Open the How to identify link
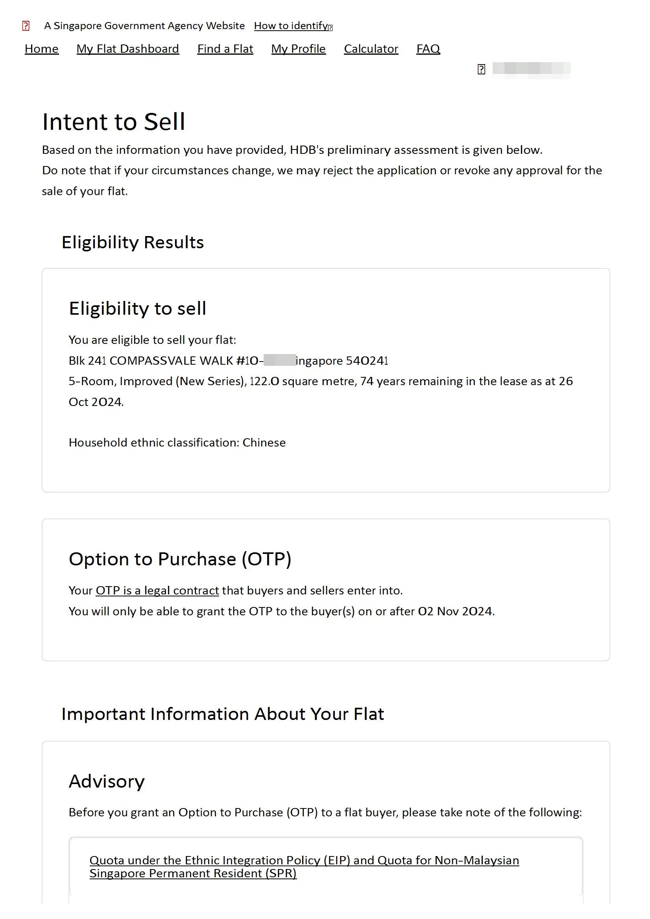The width and height of the screenshot is (650, 919). [290, 26]
